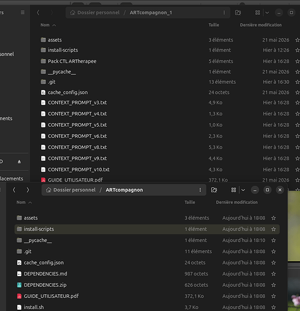Switch to grid view in ARTcompagnon_1 window
Screen dimensions: 300x311
pyautogui.click(x=257, y=12)
